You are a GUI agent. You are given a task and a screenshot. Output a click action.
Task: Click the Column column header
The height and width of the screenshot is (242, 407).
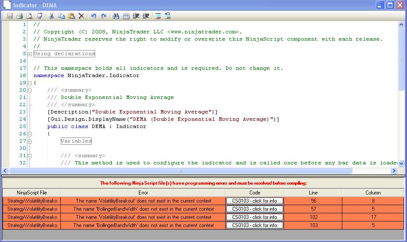(x=373, y=193)
